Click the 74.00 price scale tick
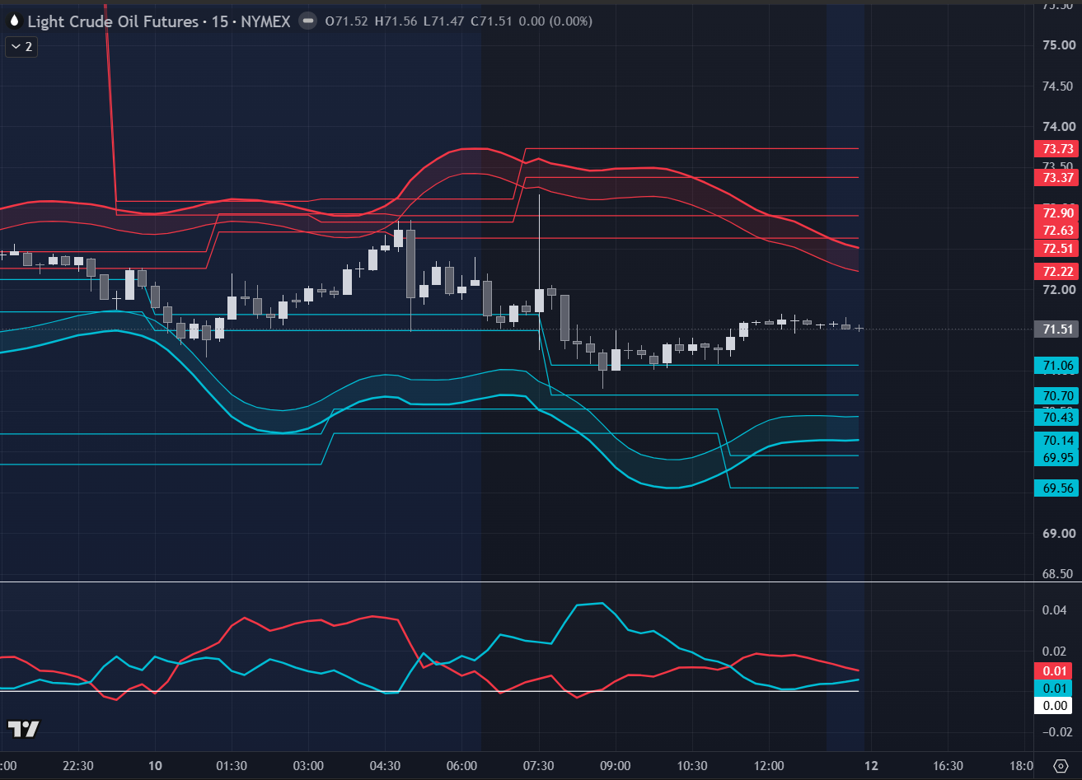This screenshot has height=780, width=1082. [x=1057, y=127]
